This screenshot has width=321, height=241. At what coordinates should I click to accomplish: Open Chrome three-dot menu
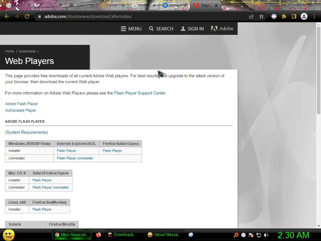coord(314,16)
